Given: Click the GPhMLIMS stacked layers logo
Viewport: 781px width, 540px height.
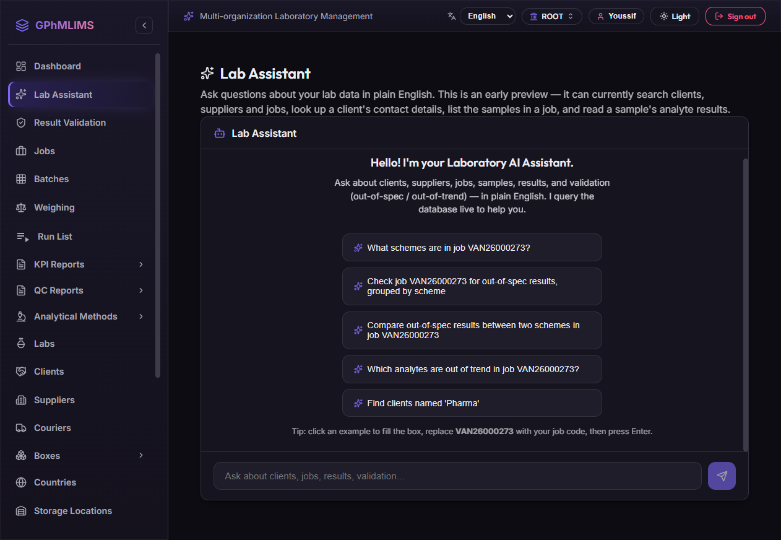Looking at the screenshot, I should click(22, 25).
